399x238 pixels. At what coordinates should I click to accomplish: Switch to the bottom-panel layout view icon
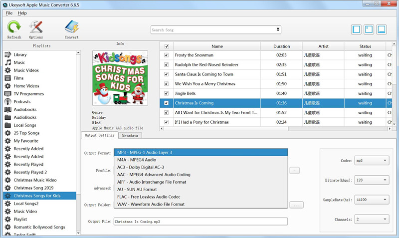click(x=382, y=29)
